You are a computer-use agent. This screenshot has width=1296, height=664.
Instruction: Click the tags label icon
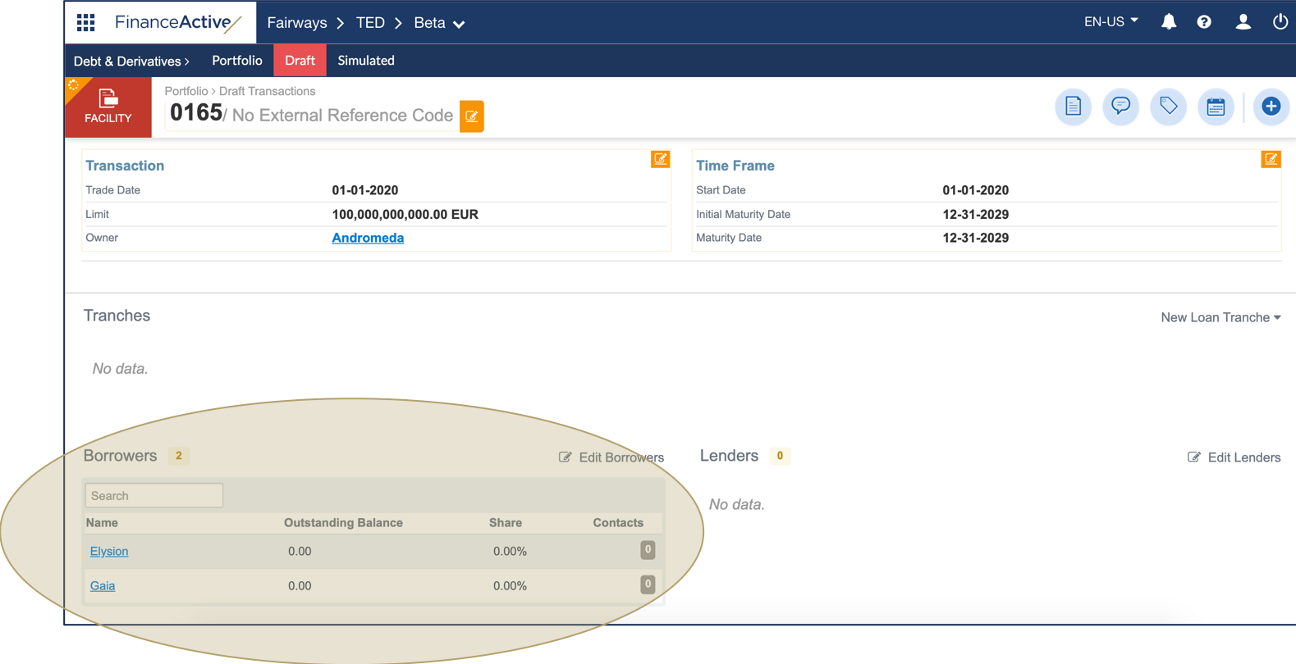tap(1168, 107)
